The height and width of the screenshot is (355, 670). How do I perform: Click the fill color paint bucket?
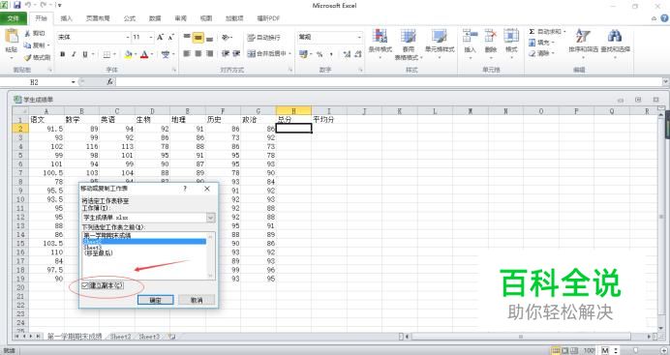[x=128, y=54]
